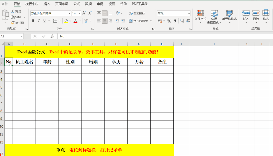
Task: Click the Paste (粘贴) clipboard icon
Action: pos(5,14)
